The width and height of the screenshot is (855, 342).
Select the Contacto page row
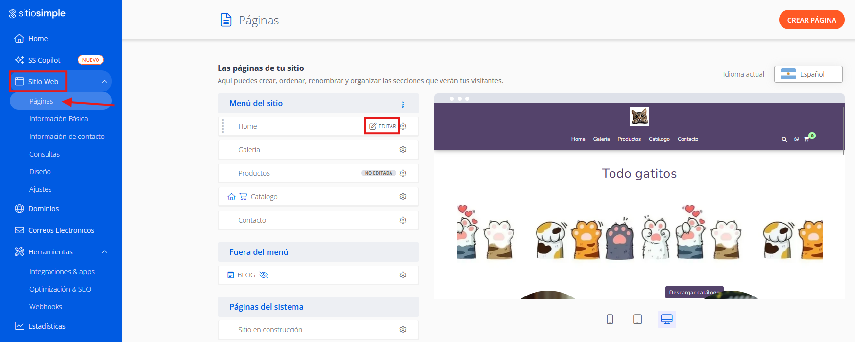[318, 220]
